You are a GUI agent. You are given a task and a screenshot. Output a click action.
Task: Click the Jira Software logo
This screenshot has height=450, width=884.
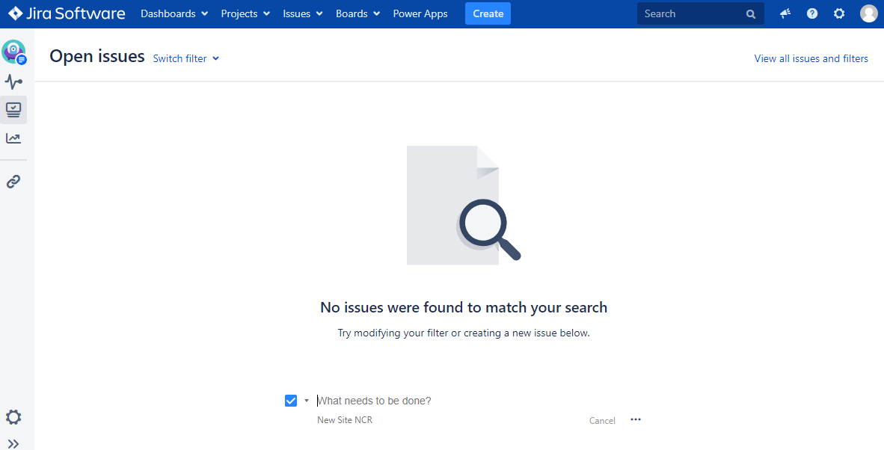coord(67,13)
